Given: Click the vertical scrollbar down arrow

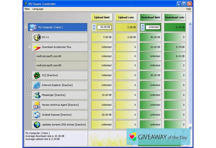Looking at the screenshot, I should tap(190, 127).
